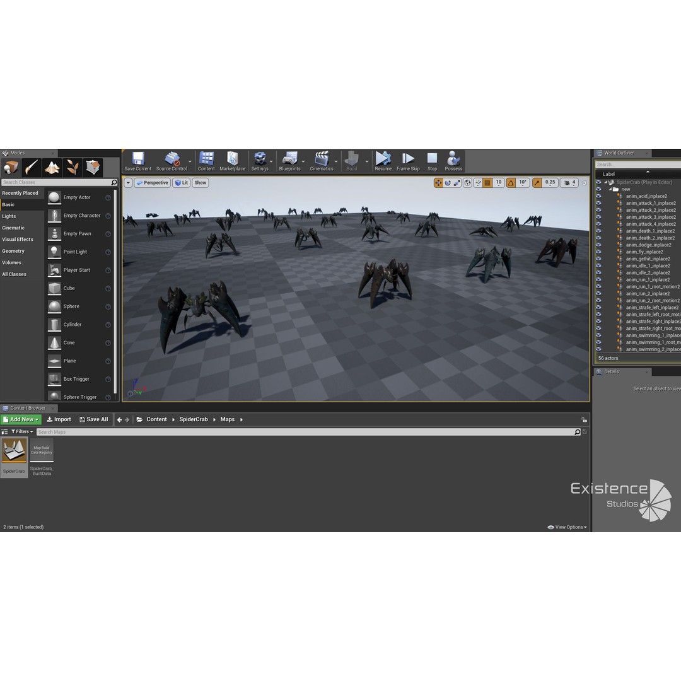
Task: Open the Filters dropdown in Content Browser
Action: [x=21, y=432]
